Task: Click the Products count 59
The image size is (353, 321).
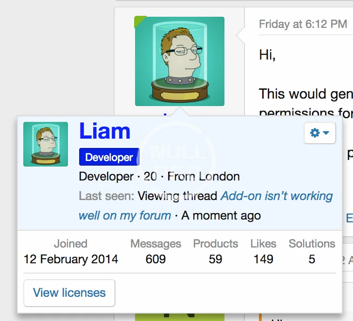Action: (215, 259)
